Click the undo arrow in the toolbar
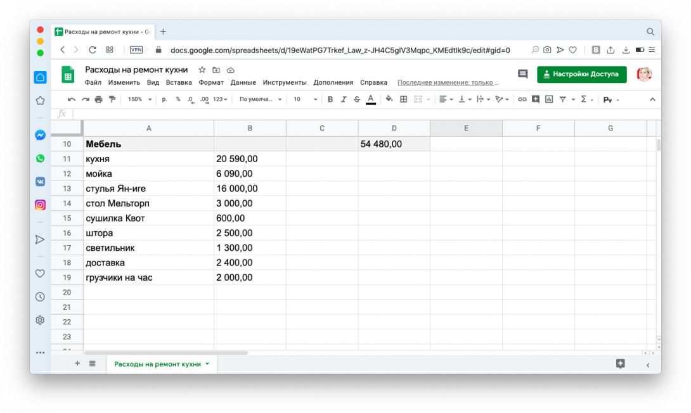The height and width of the screenshot is (413, 691). pos(72,99)
